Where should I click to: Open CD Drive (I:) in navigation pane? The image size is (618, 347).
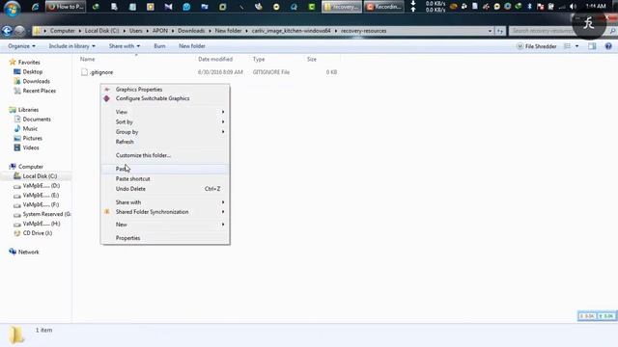click(37, 233)
